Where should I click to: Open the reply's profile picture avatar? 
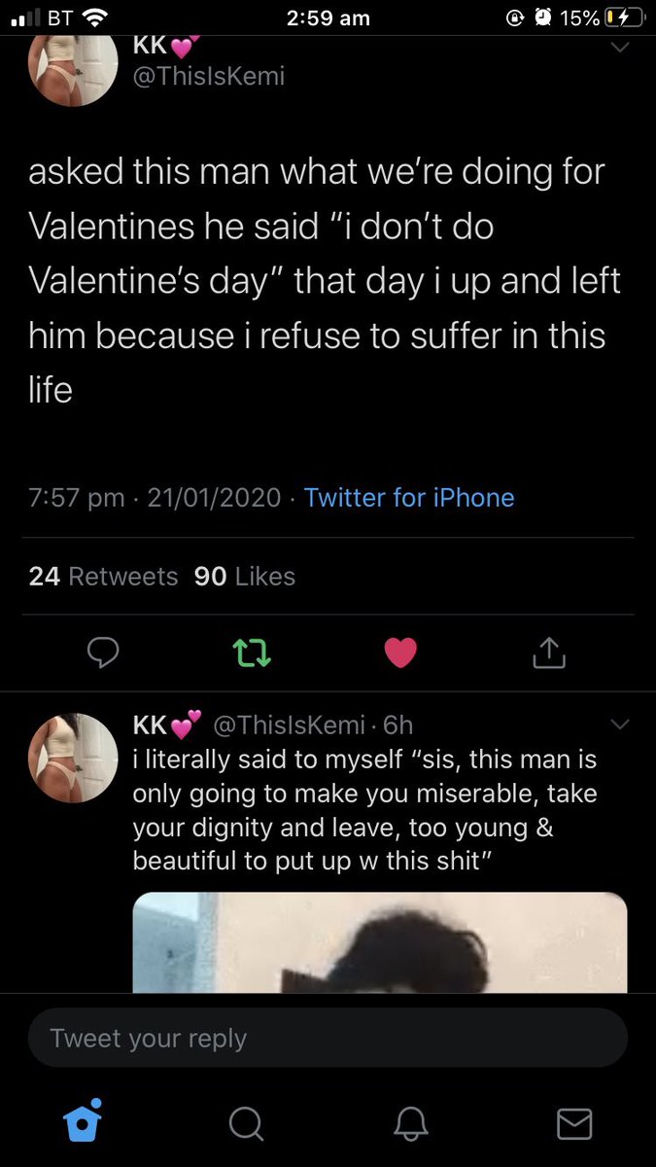(x=74, y=758)
